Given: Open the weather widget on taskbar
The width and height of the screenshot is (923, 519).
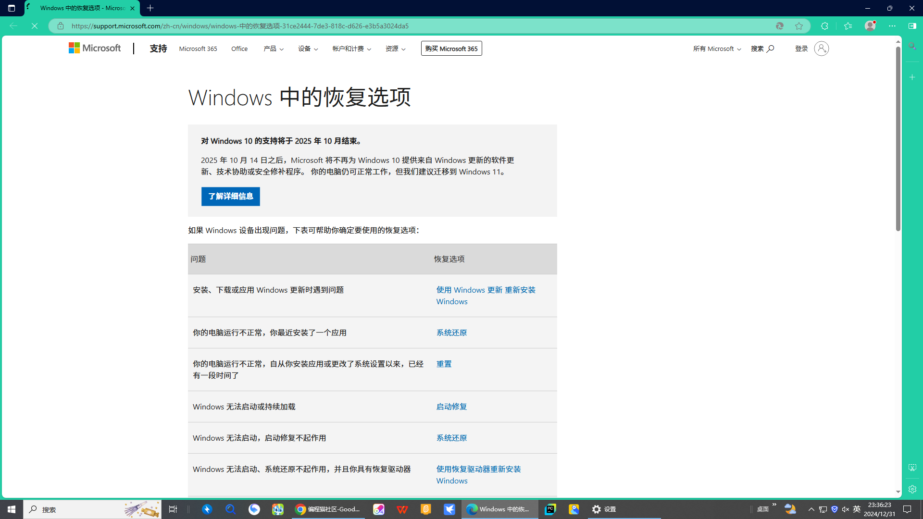Looking at the screenshot, I should coord(790,509).
